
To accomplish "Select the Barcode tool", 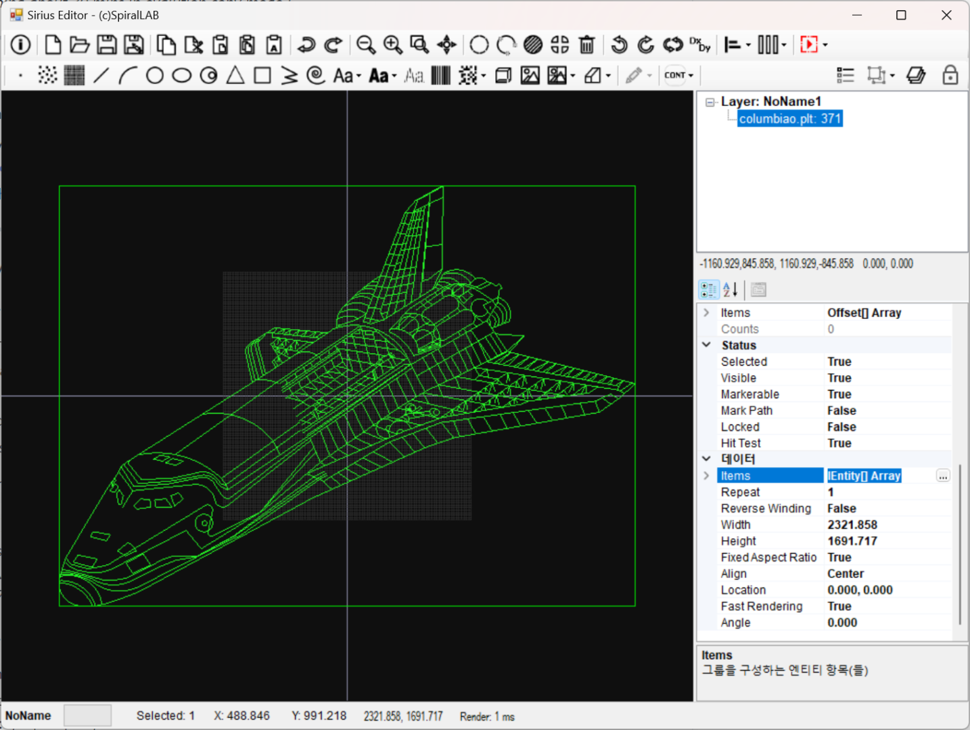I will 441,75.
